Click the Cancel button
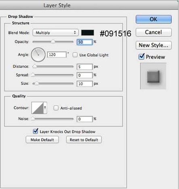The height and width of the screenshot is (189, 179). coord(154,32)
